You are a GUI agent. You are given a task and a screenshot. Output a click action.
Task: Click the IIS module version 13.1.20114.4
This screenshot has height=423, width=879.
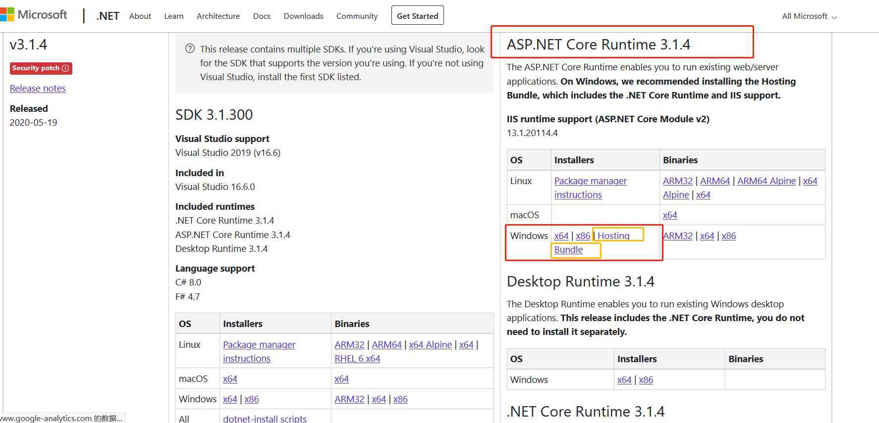click(x=532, y=133)
